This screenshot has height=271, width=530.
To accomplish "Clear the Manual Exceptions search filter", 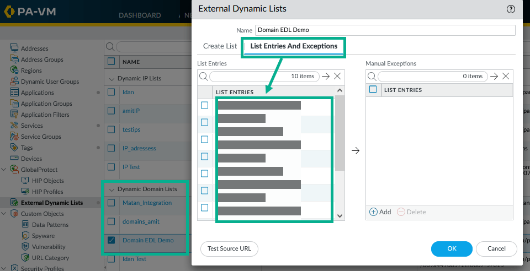I will tap(506, 77).
